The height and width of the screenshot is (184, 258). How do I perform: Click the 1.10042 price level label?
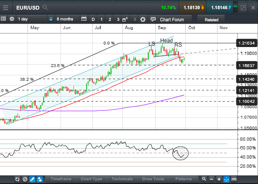pyautogui.click(x=246, y=101)
